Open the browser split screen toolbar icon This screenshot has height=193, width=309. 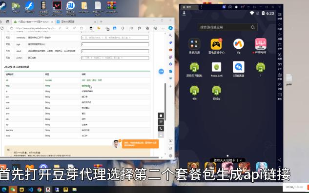[x=131, y=28]
